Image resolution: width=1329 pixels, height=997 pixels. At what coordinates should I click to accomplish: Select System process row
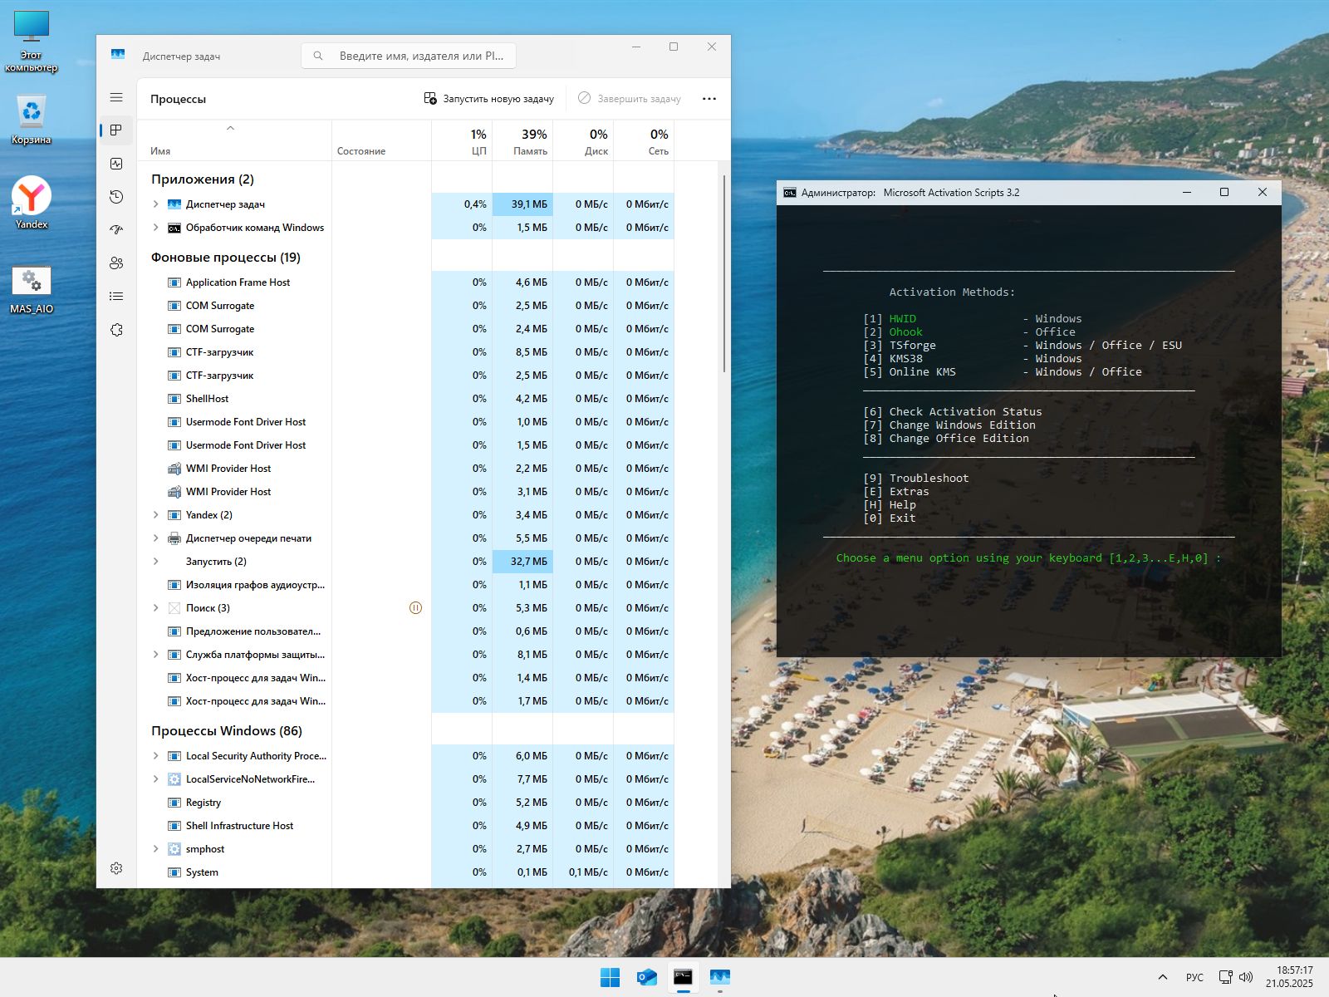tap(405, 872)
